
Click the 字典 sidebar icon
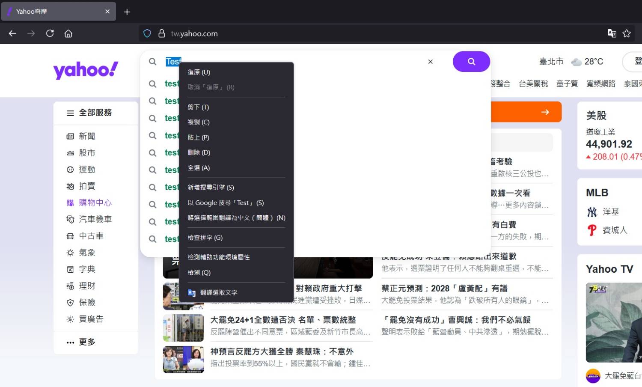(x=70, y=269)
